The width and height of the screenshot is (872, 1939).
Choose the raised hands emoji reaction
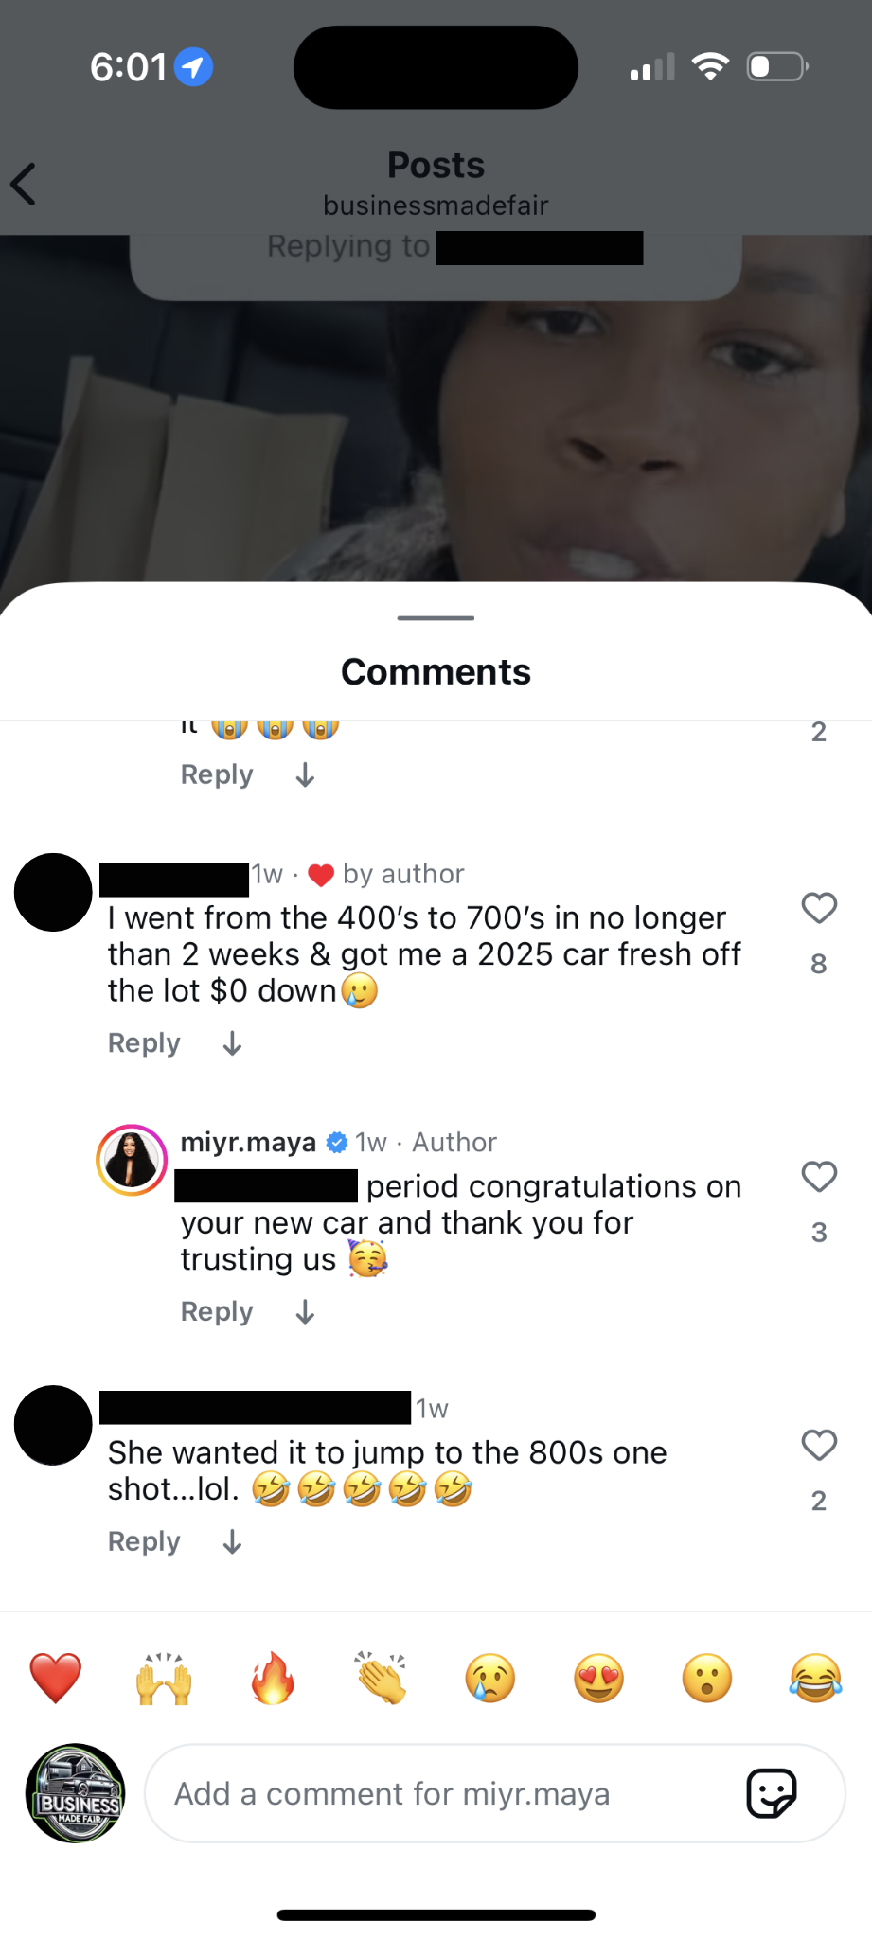pos(165,1678)
